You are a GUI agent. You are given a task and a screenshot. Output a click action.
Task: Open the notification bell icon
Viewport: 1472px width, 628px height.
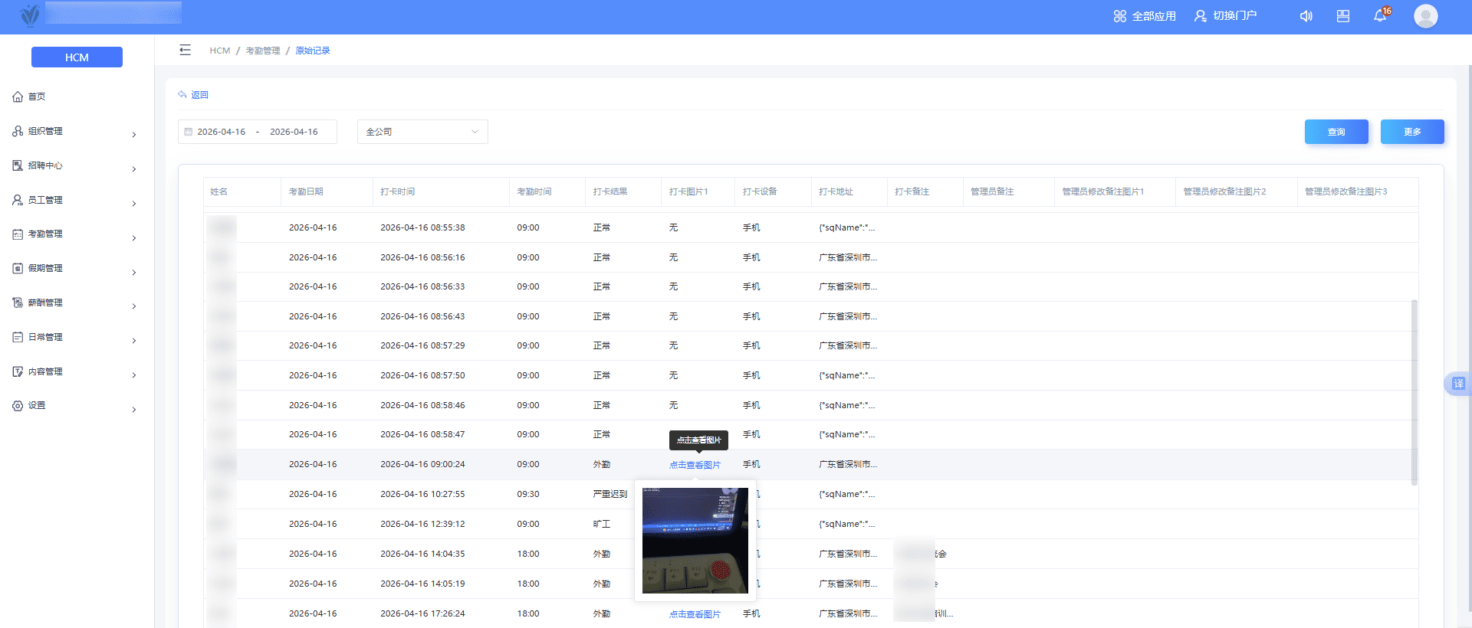tap(1380, 16)
